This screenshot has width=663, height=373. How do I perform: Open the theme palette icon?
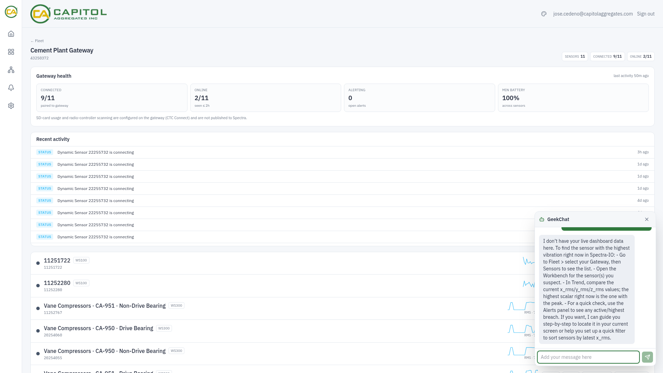pyautogui.click(x=544, y=14)
